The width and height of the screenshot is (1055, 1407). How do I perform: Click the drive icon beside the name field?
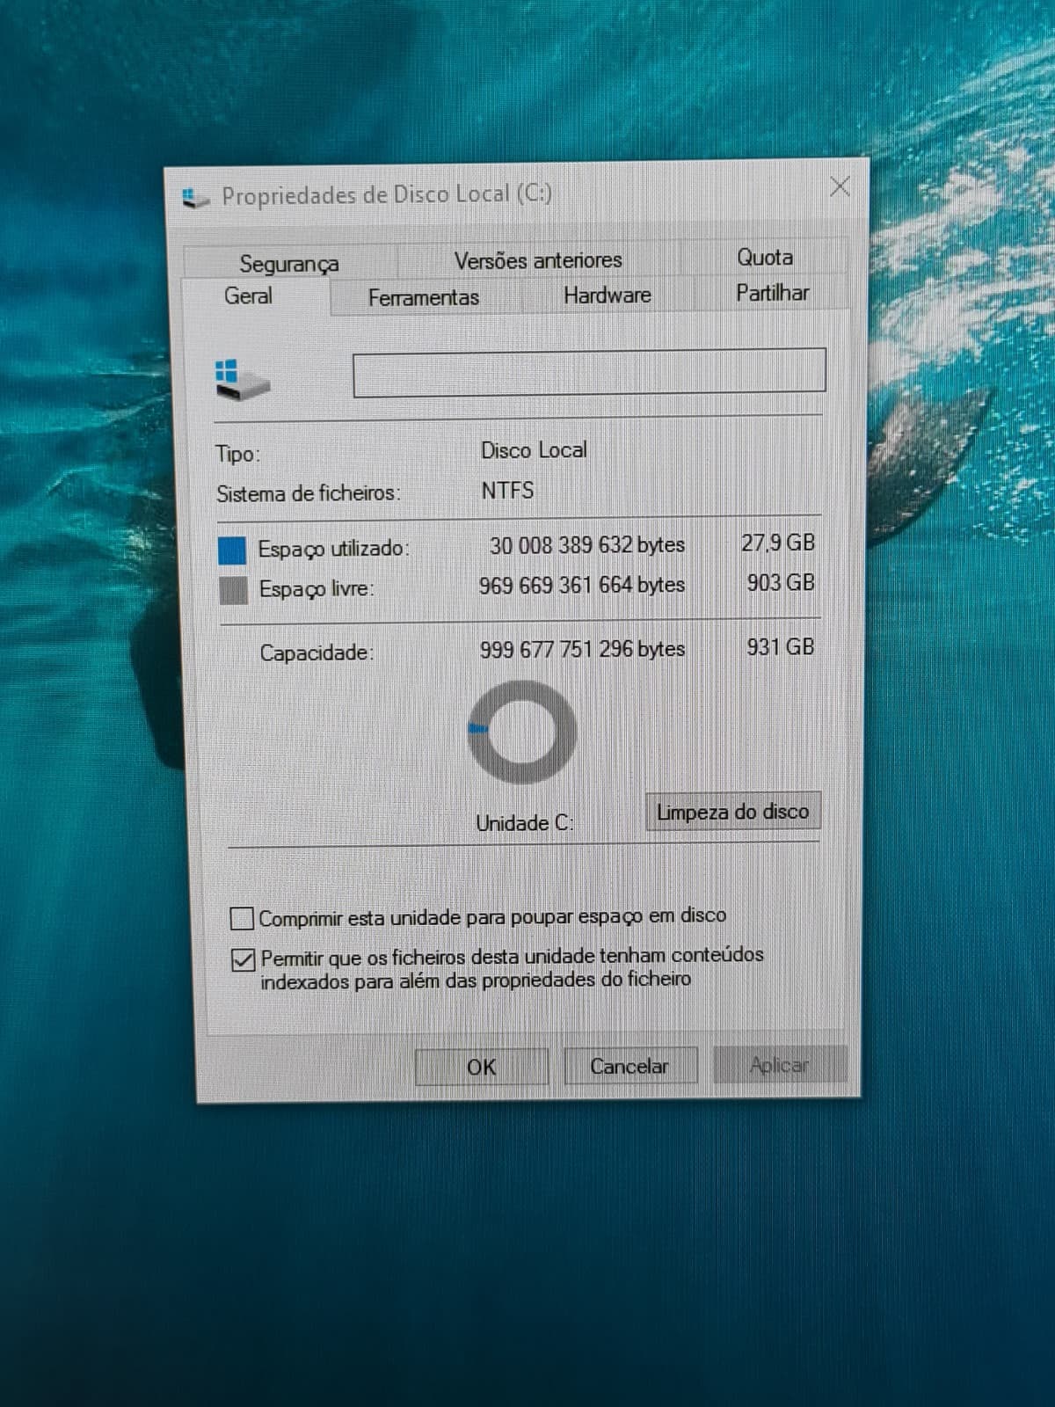241,379
